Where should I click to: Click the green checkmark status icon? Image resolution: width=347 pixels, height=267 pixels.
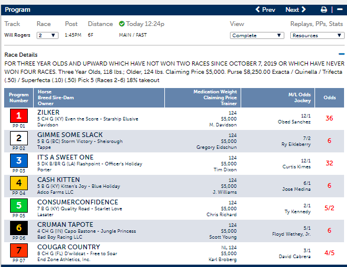tap(122, 24)
